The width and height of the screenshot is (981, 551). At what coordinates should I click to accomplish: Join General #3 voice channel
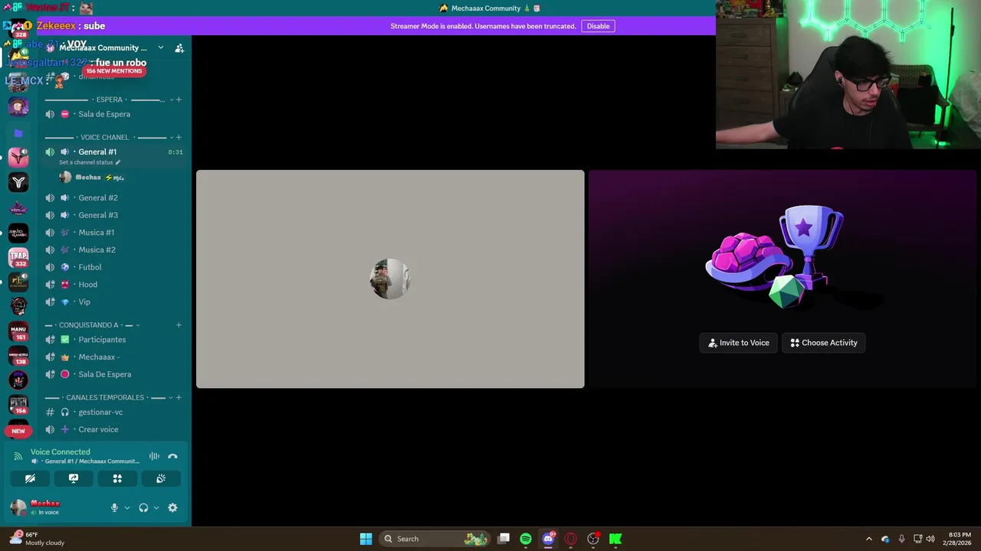[113, 215]
